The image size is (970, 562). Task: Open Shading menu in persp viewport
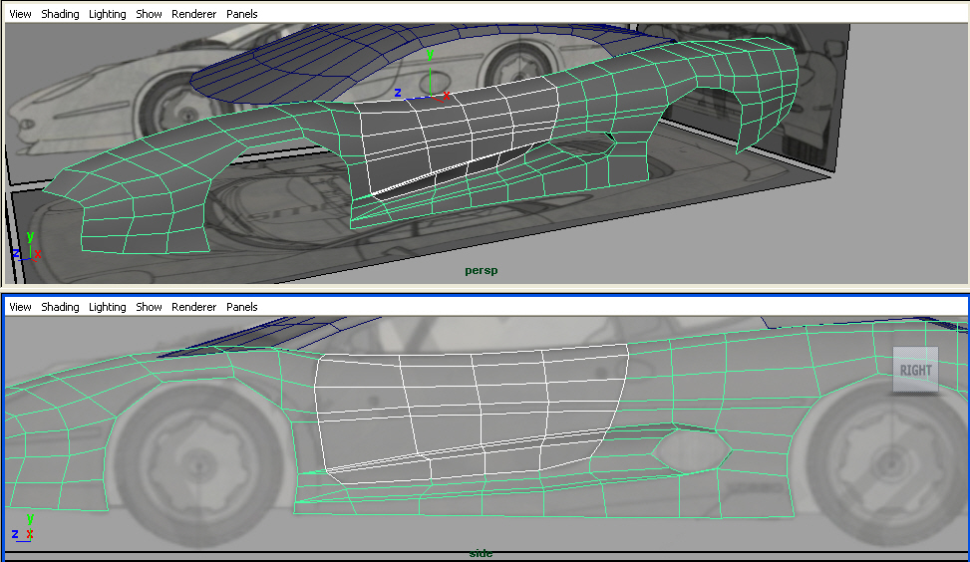(x=60, y=14)
